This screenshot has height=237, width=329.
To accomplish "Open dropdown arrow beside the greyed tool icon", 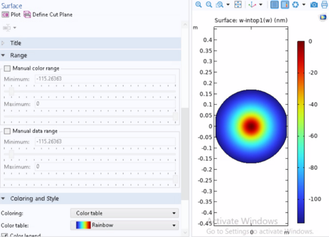I will click(14, 28).
